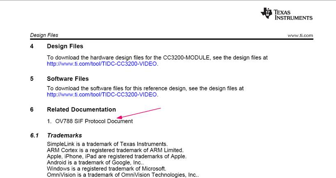Click the line 'SimpleLink is a trademark of Texas Instruments.'
The height and width of the screenshot is (178, 336).
click(x=107, y=144)
